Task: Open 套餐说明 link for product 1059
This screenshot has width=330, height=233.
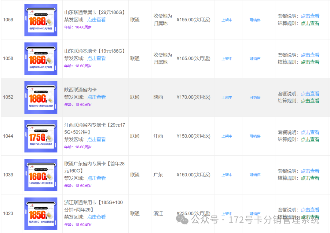Action: click(310, 16)
